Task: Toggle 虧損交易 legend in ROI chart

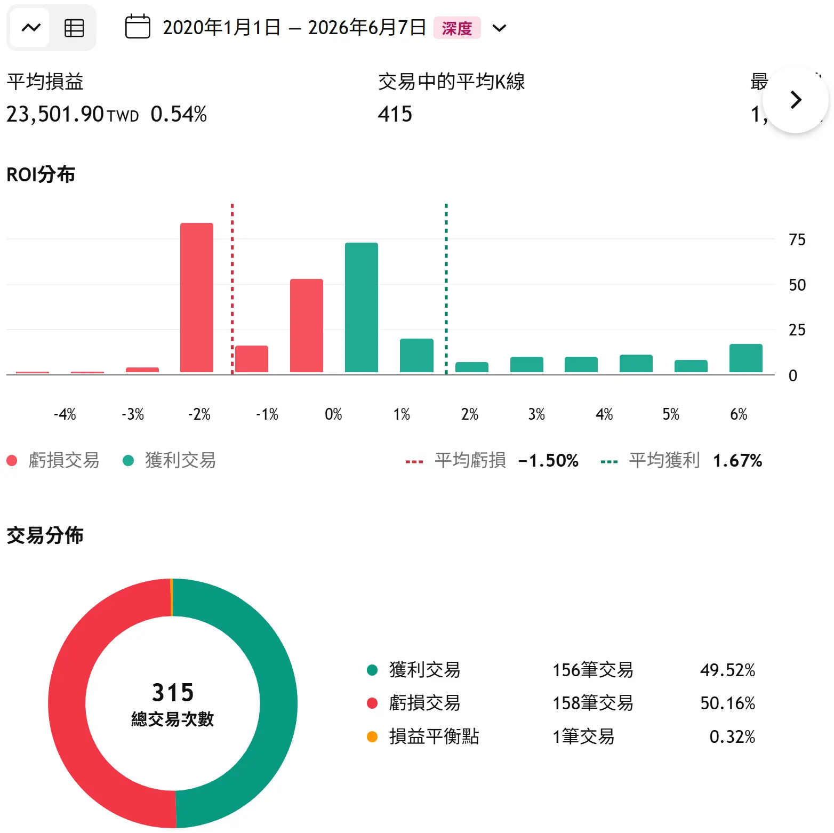Action: click(x=53, y=460)
